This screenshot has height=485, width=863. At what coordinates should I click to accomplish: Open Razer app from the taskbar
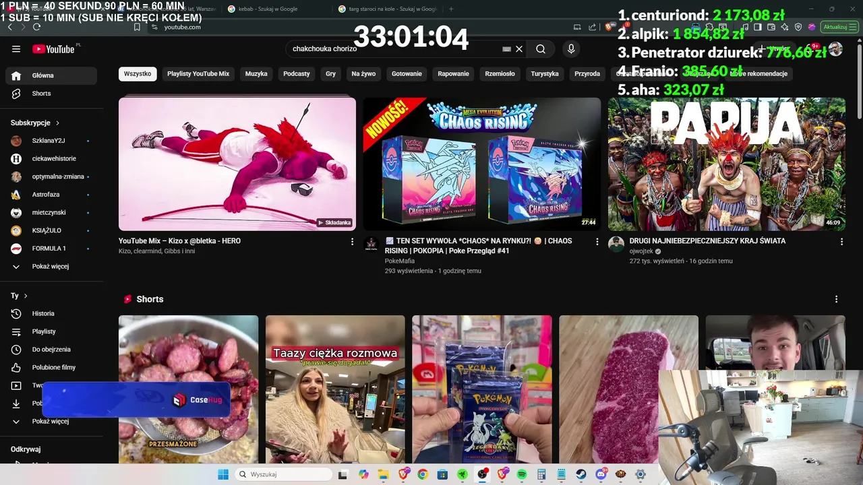click(463, 474)
